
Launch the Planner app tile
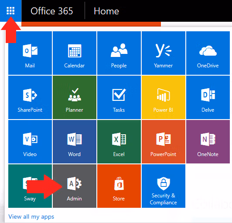(x=75, y=97)
